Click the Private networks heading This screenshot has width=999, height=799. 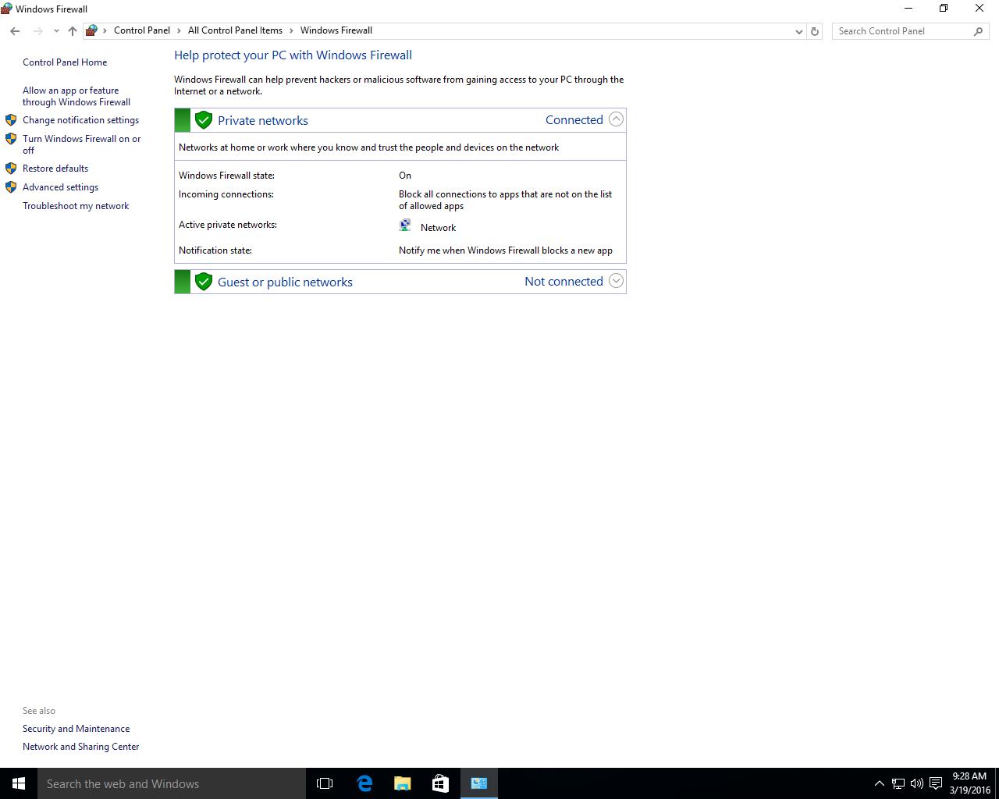pos(263,120)
